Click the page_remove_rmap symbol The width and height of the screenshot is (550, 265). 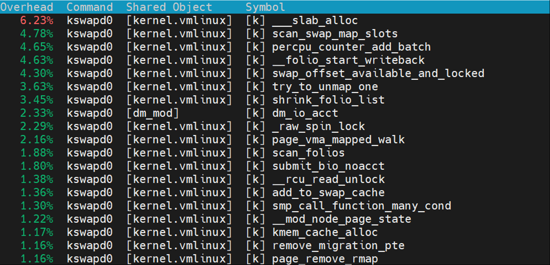coord(325,259)
